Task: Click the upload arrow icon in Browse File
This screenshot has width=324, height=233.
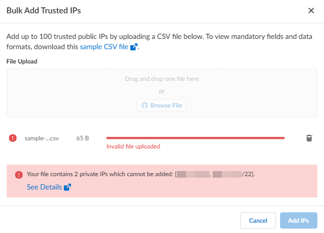Action: click(145, 105)
